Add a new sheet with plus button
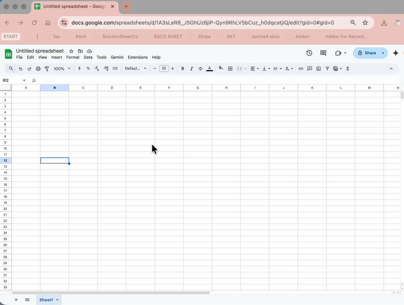Screen dimensions: 404x305 point(16,300)
